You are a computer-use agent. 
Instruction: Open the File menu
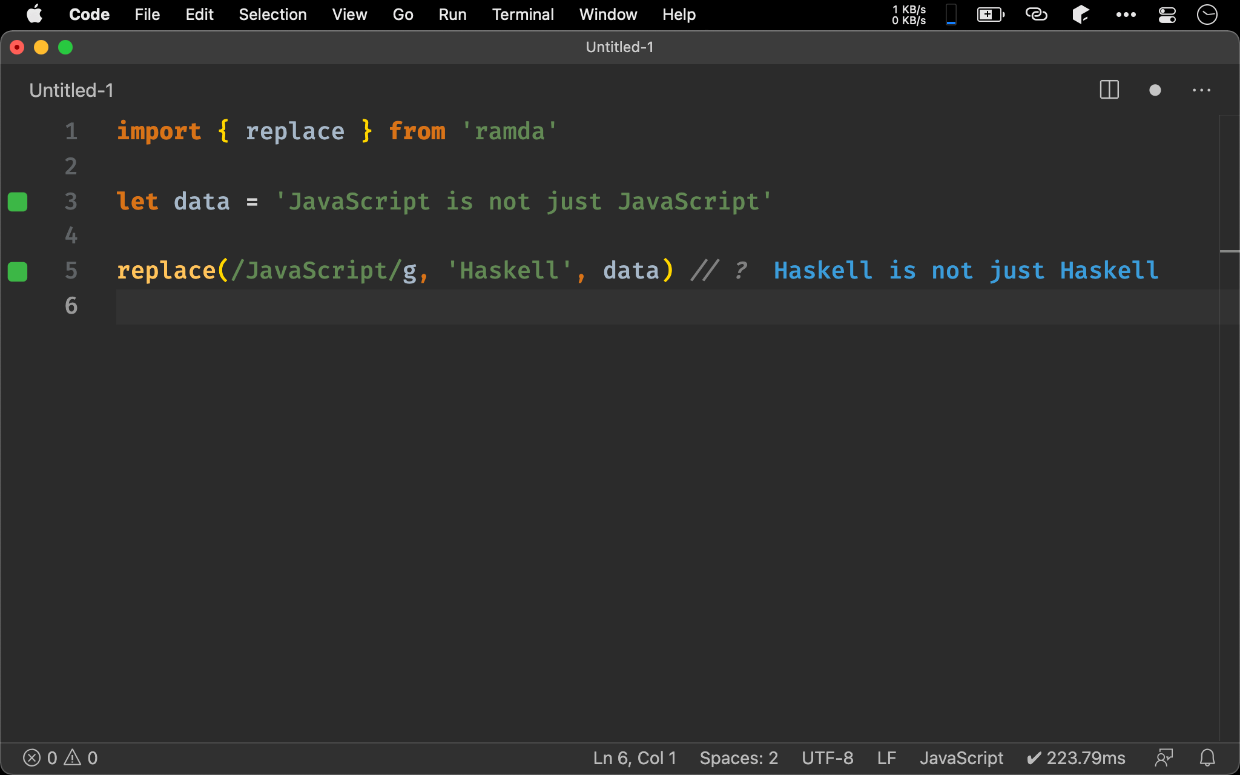(147, 15)
